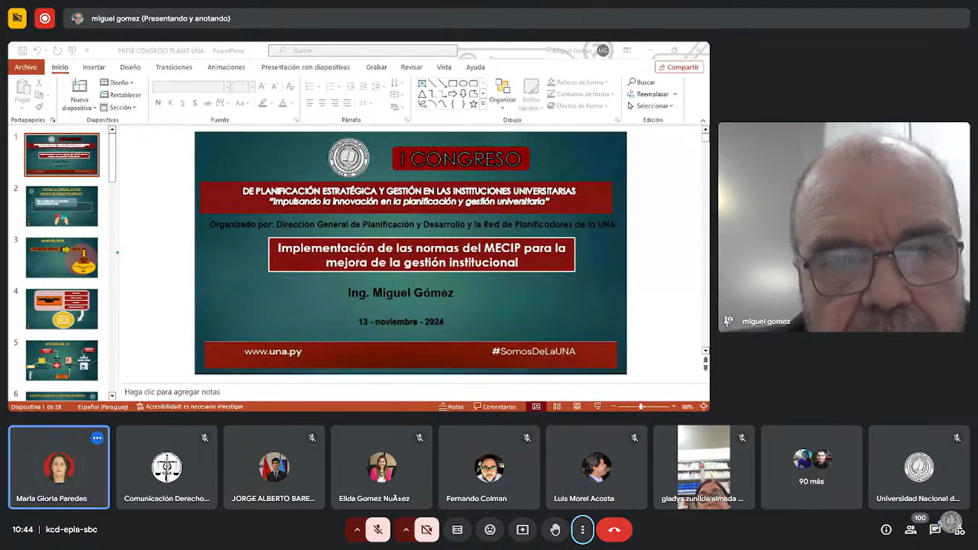Align text left in Párrafo group
The image size is (978, 550).
point(310,103)
